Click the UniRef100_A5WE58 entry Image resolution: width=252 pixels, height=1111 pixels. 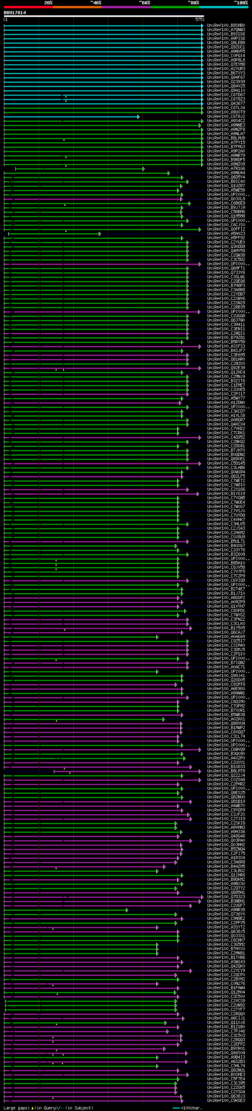click(226, 190)
